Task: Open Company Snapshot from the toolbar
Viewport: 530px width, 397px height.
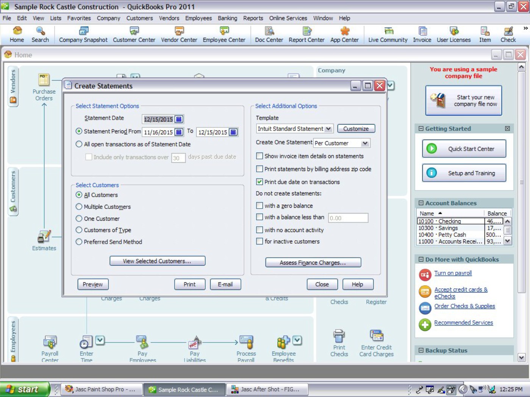Action: click(x=83, y=34)
